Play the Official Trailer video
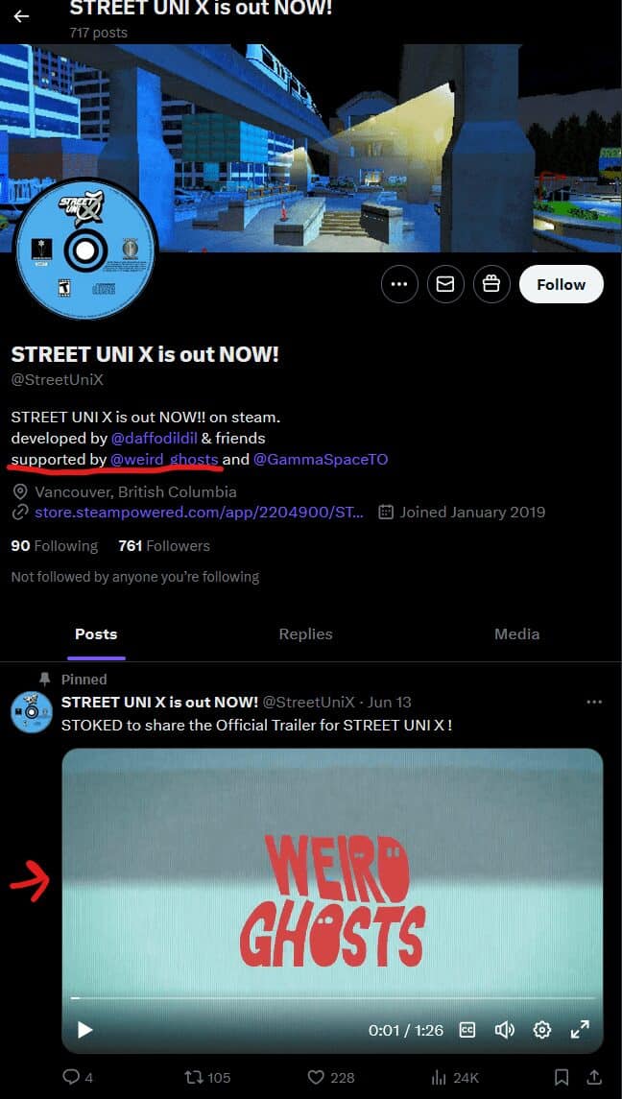The height and width of the screenshot is (1099, 622). 84,1030
